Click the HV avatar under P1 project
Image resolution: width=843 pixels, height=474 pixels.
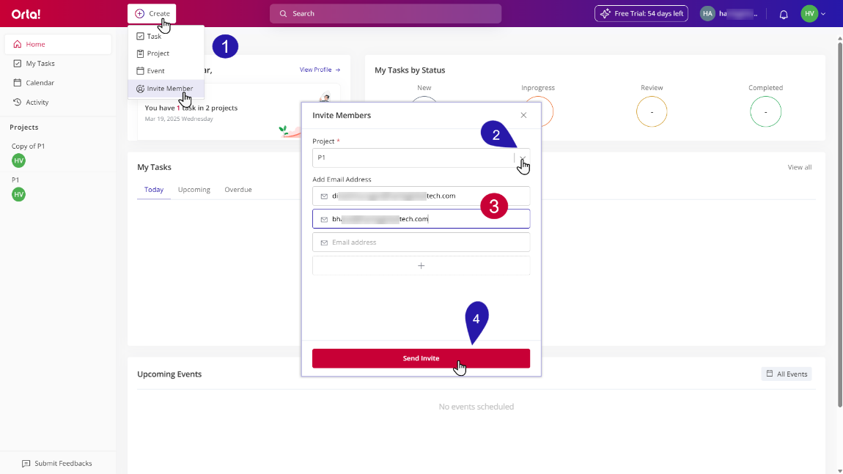pyautogui.click(x=18, y=194)
